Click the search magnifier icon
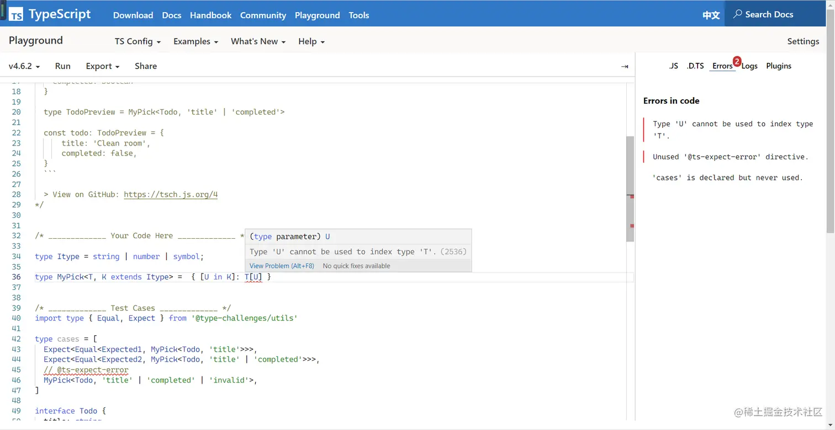835x430 pixels. coord(737,14)
